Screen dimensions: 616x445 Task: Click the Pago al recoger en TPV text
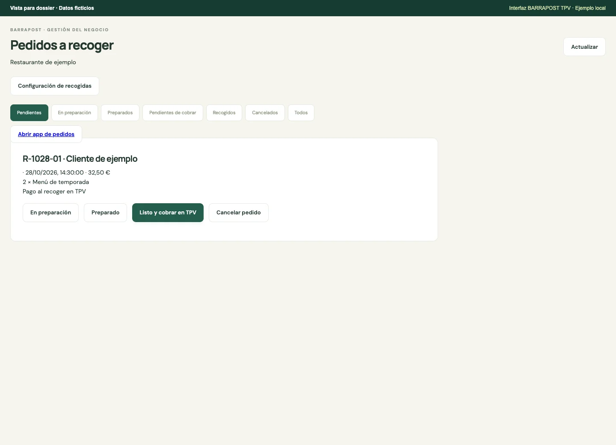[54, 191]
